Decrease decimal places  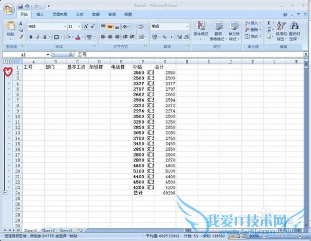(x=187, y=37)
